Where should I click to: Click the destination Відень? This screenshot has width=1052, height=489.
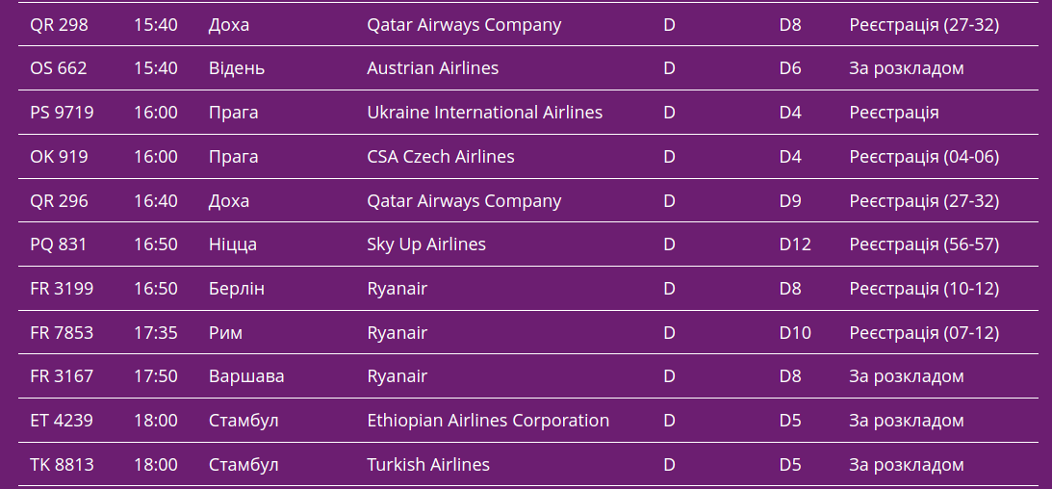pos(236,68)
